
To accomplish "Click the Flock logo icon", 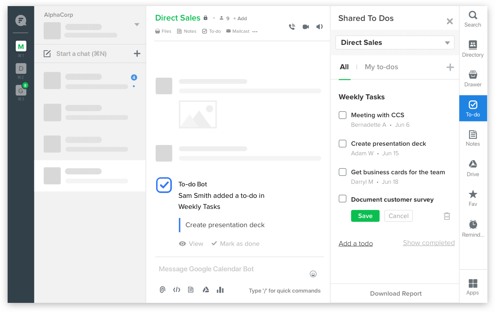I will coord(21,20).
